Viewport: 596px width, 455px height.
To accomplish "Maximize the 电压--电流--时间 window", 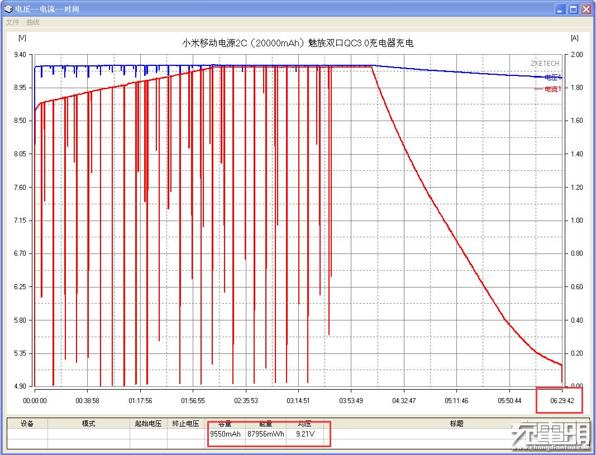I will coord(573,9).
